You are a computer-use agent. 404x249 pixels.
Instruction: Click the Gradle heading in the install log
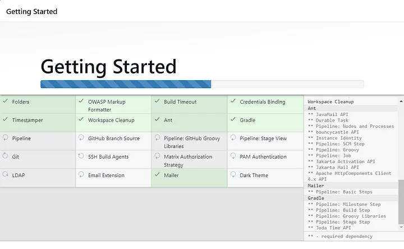click(x=315, y=199)
